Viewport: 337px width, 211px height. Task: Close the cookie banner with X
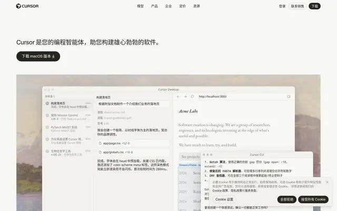click(x=327, y=182)
